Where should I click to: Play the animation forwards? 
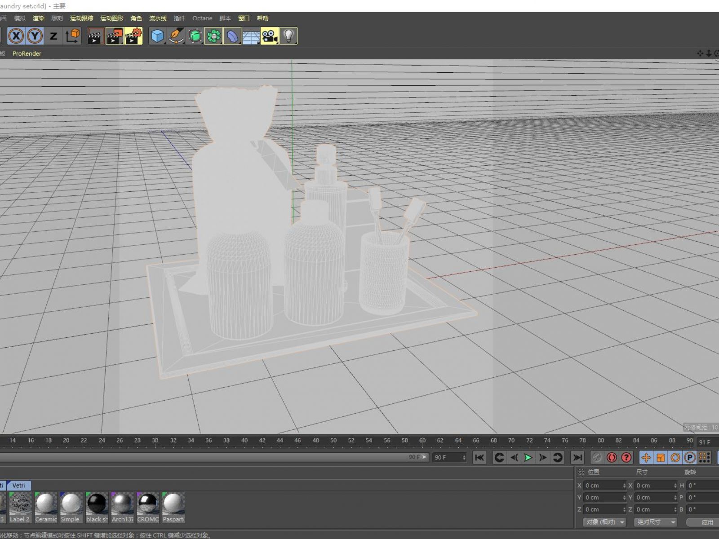tap(528, 458)
